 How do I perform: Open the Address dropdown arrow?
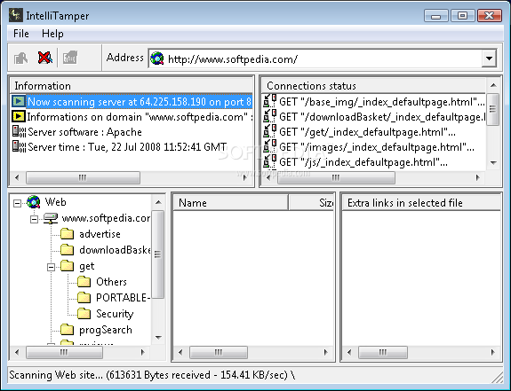coord(489,59)
